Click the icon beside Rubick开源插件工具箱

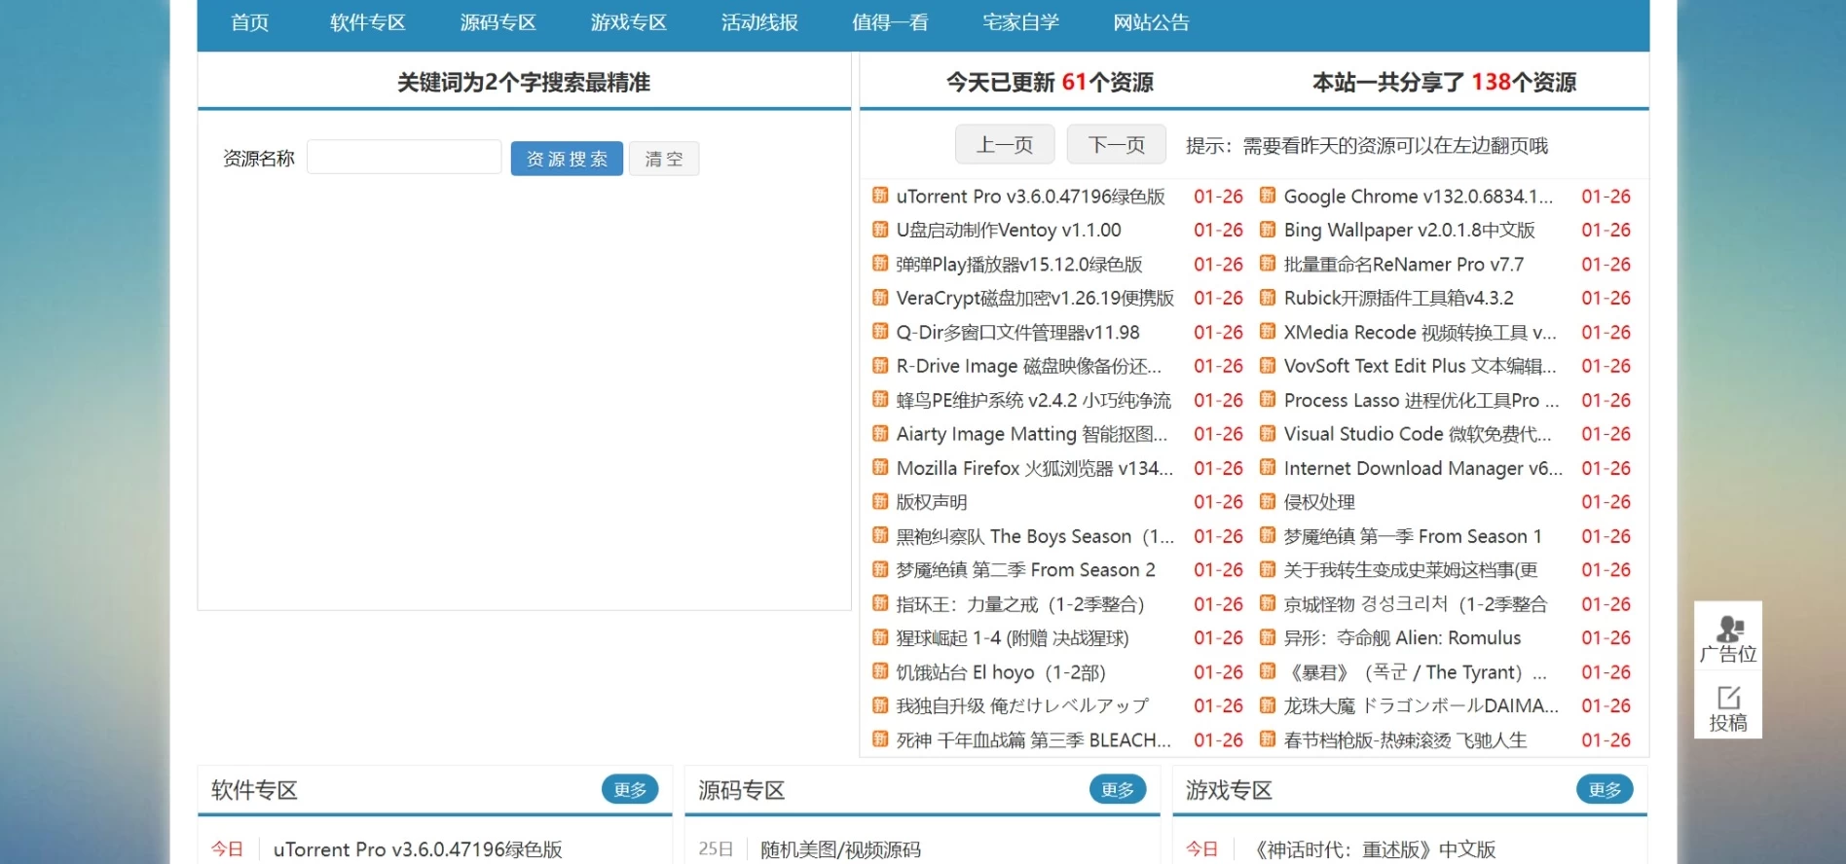pyautogui.click(x=1268, y=298)
